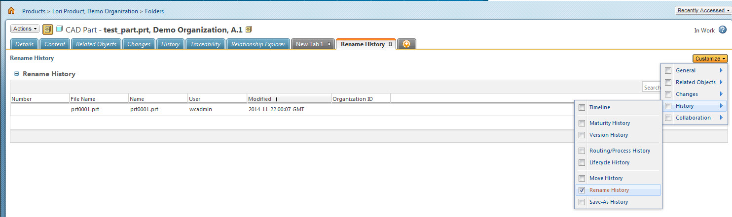Switch to the Changes tab

point(139,44)
